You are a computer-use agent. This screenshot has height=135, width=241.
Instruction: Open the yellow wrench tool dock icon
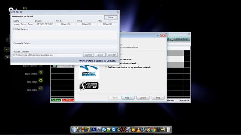[x=163, y=130]
